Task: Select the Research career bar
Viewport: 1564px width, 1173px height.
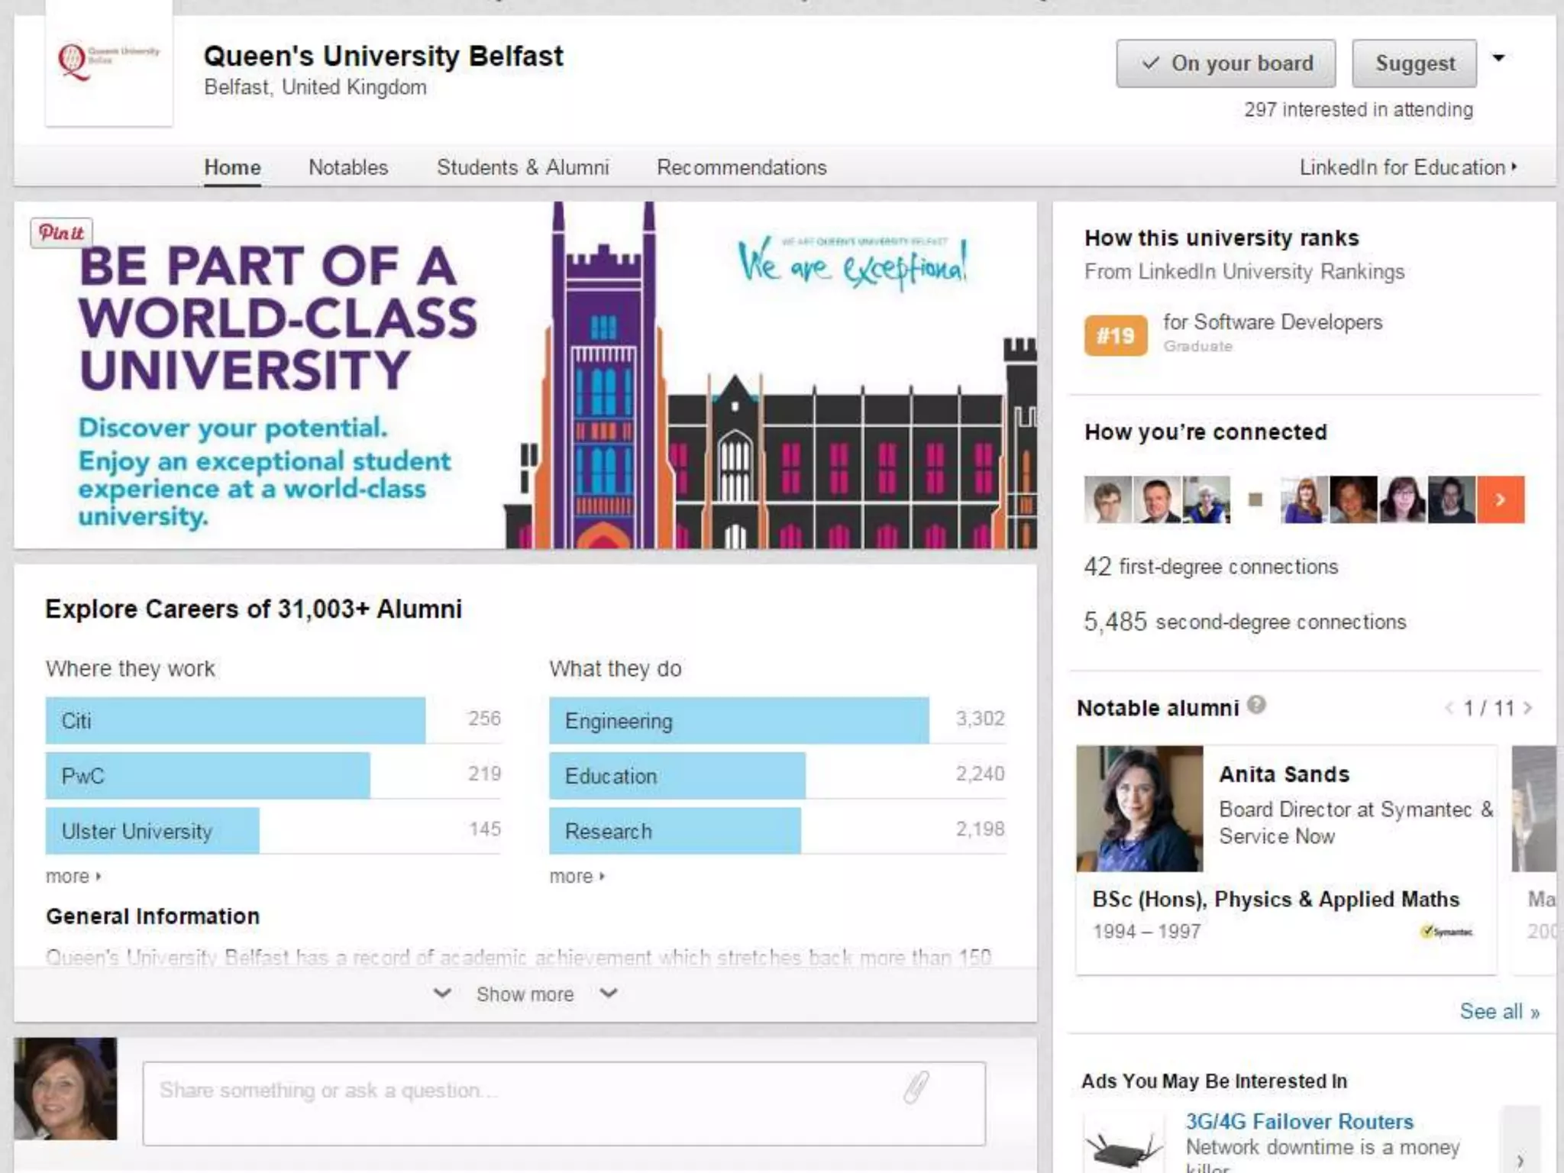Action: (675, 831)
